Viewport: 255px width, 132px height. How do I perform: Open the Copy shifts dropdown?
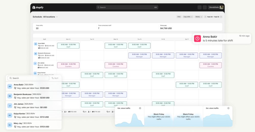point(188,17)
